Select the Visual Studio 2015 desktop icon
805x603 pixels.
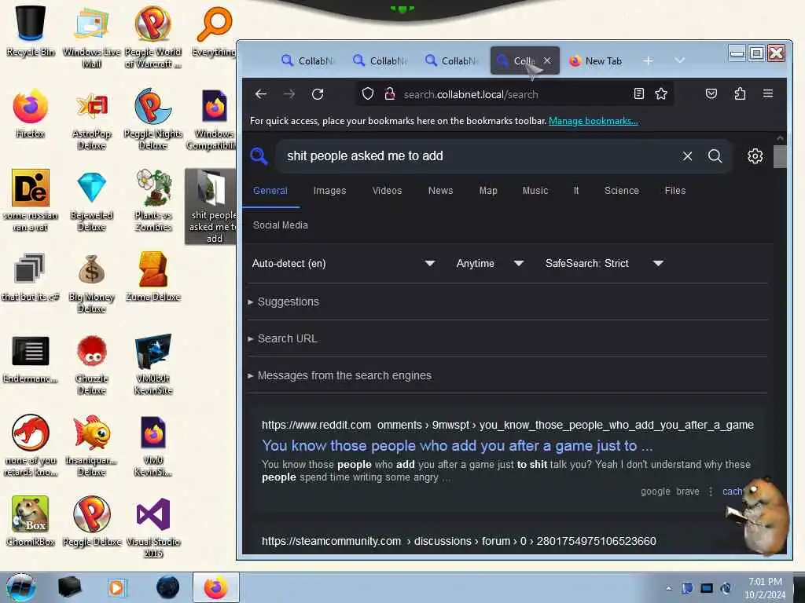click(153, 528)
